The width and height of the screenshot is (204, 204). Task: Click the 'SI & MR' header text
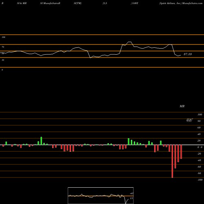tap(22, 3)
